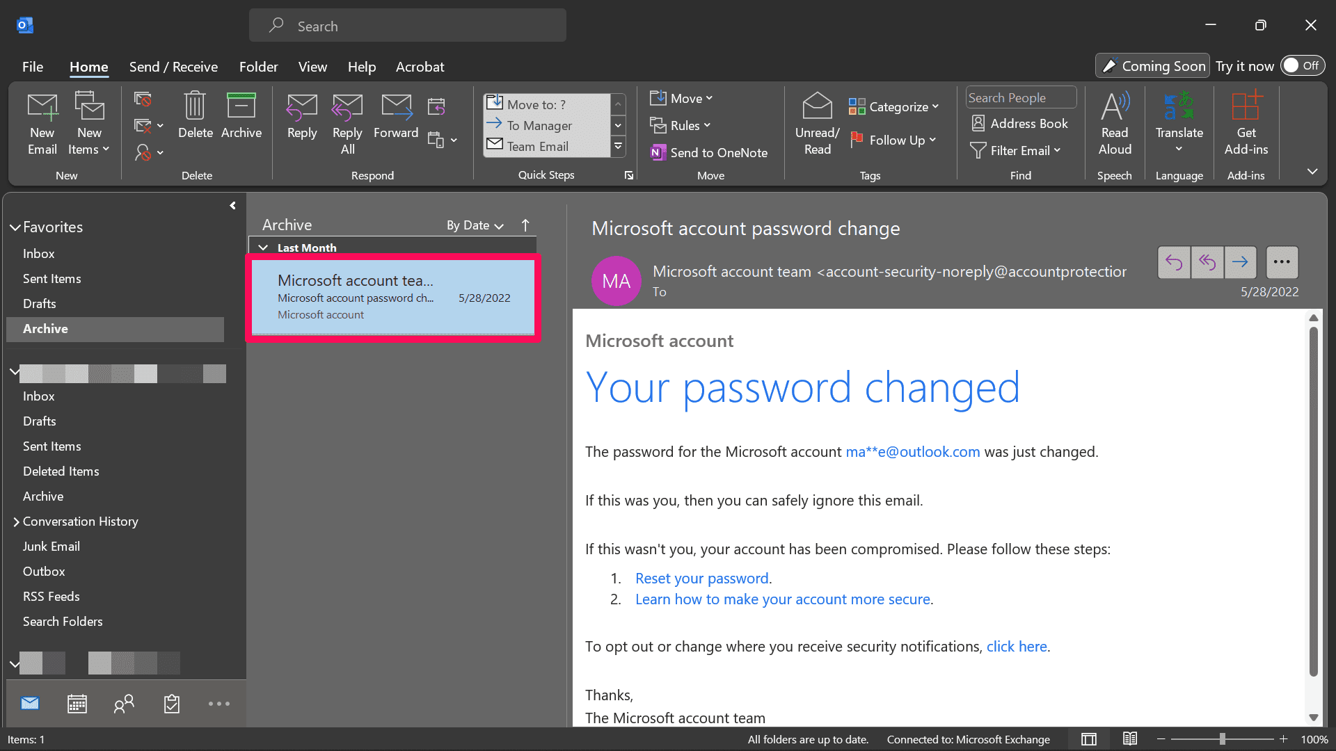Toggle the Coming Soon Try it now switch
Viewport: 1336px width, 751px height.
(1302, 65)
